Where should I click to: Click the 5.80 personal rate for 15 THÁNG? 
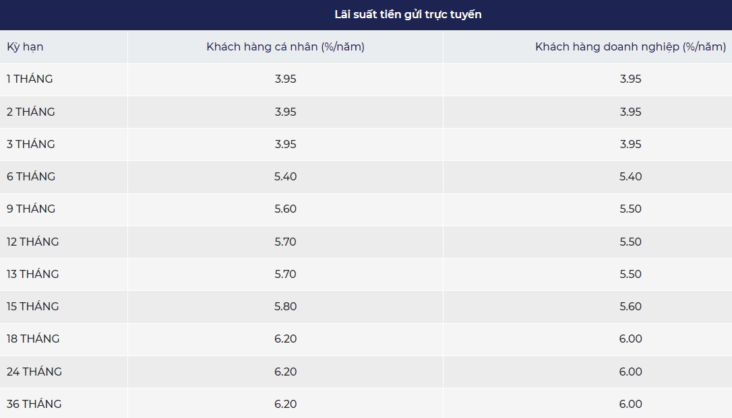(285, 306)
